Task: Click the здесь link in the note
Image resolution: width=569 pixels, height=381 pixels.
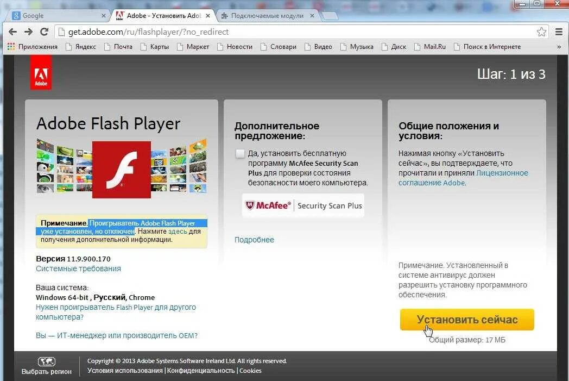Action: [x=178, y=232]
